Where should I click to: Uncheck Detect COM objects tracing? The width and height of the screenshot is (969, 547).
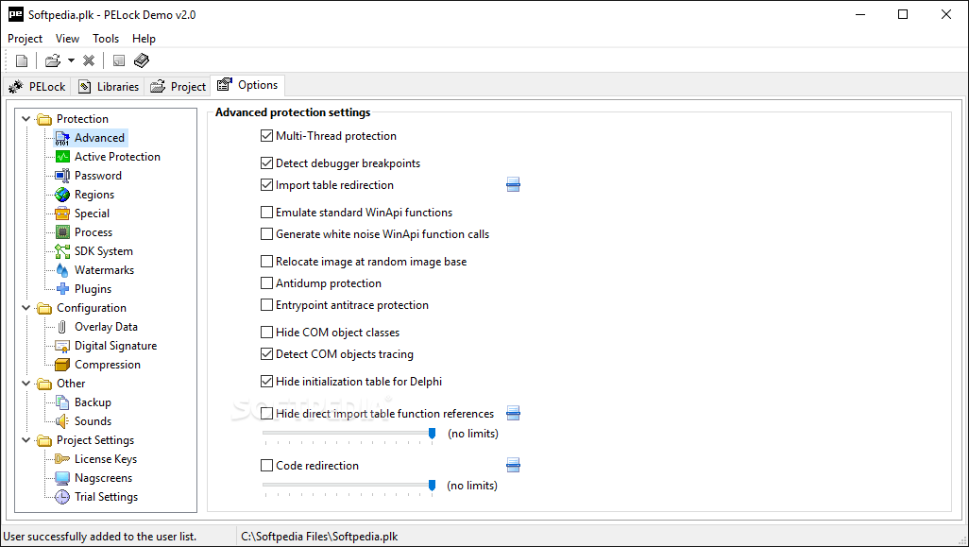coord(267,354)
